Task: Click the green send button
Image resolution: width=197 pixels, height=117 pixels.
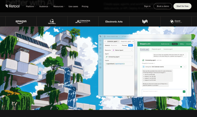Action: pyautogui.click(x=184, y=92)
